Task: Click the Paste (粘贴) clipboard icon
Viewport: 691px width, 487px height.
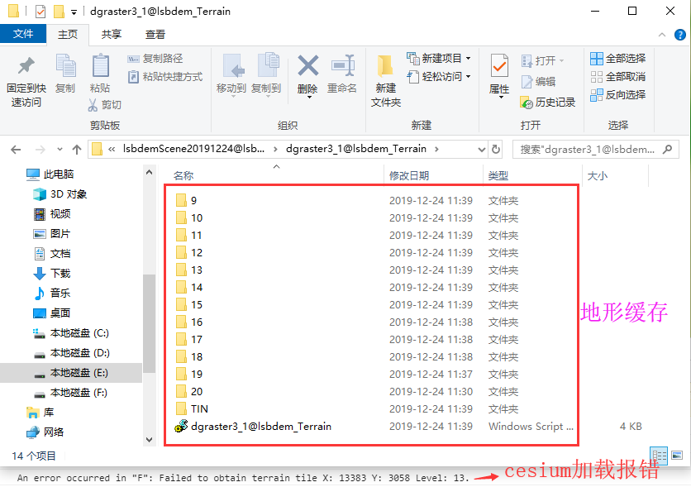Action: [101, 65]
